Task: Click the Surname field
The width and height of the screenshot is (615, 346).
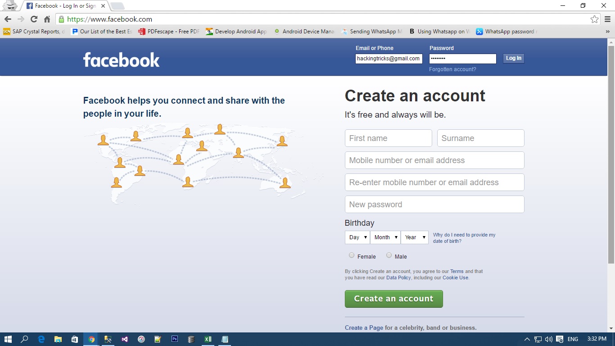Action: pos(481,138)
